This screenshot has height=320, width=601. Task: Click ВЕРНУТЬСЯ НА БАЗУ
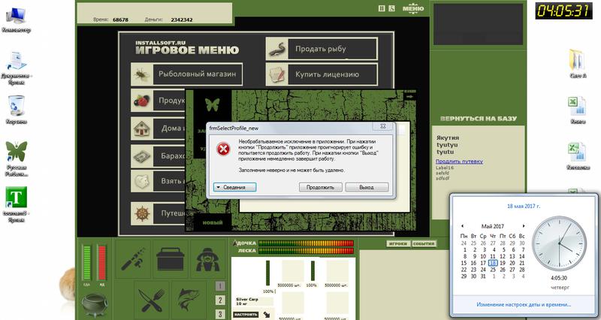point(479,119)
